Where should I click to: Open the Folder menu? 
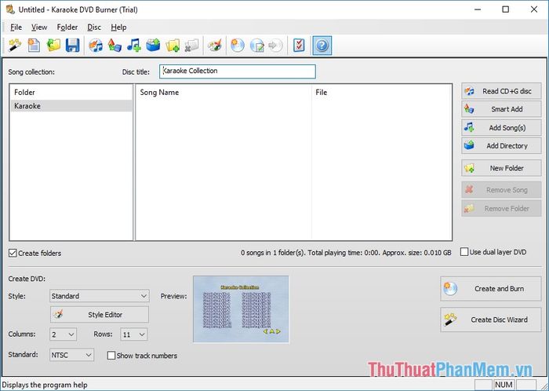[67, 27]
